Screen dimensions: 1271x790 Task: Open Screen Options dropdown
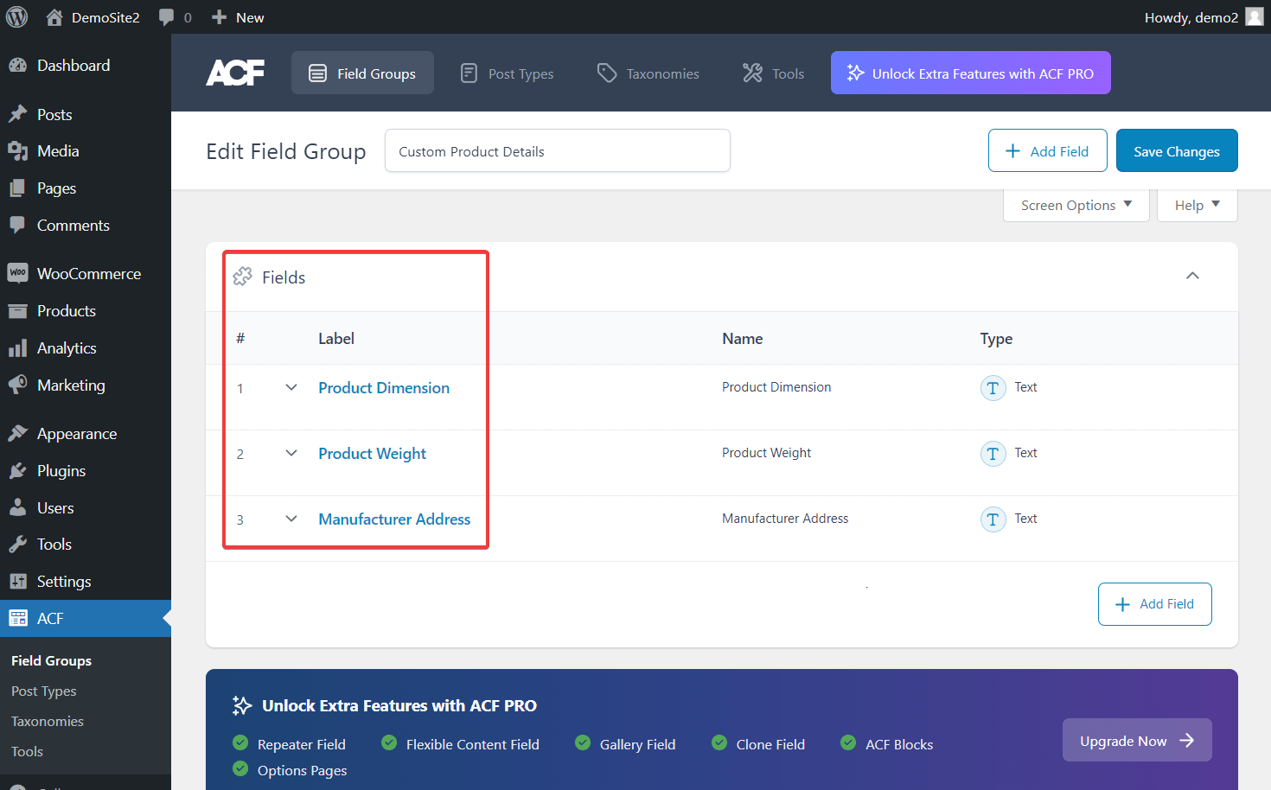(x=1076, y=205)
